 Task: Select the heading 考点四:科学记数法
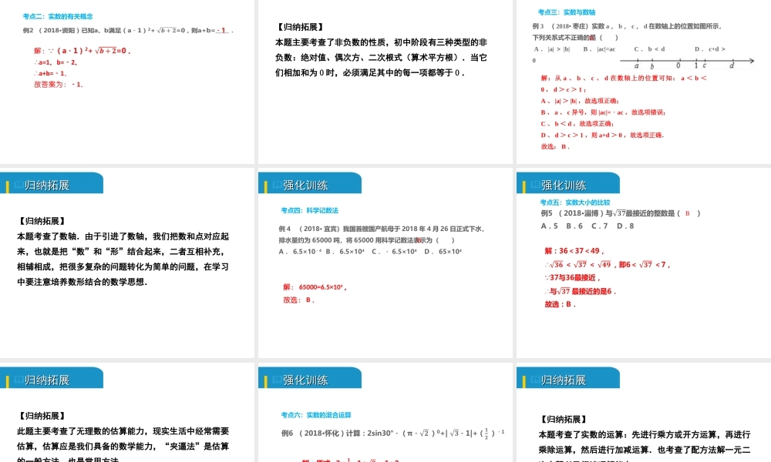click(309, 210)
